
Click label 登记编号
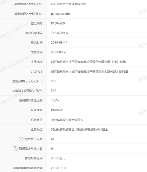click(x=37, y=23)
